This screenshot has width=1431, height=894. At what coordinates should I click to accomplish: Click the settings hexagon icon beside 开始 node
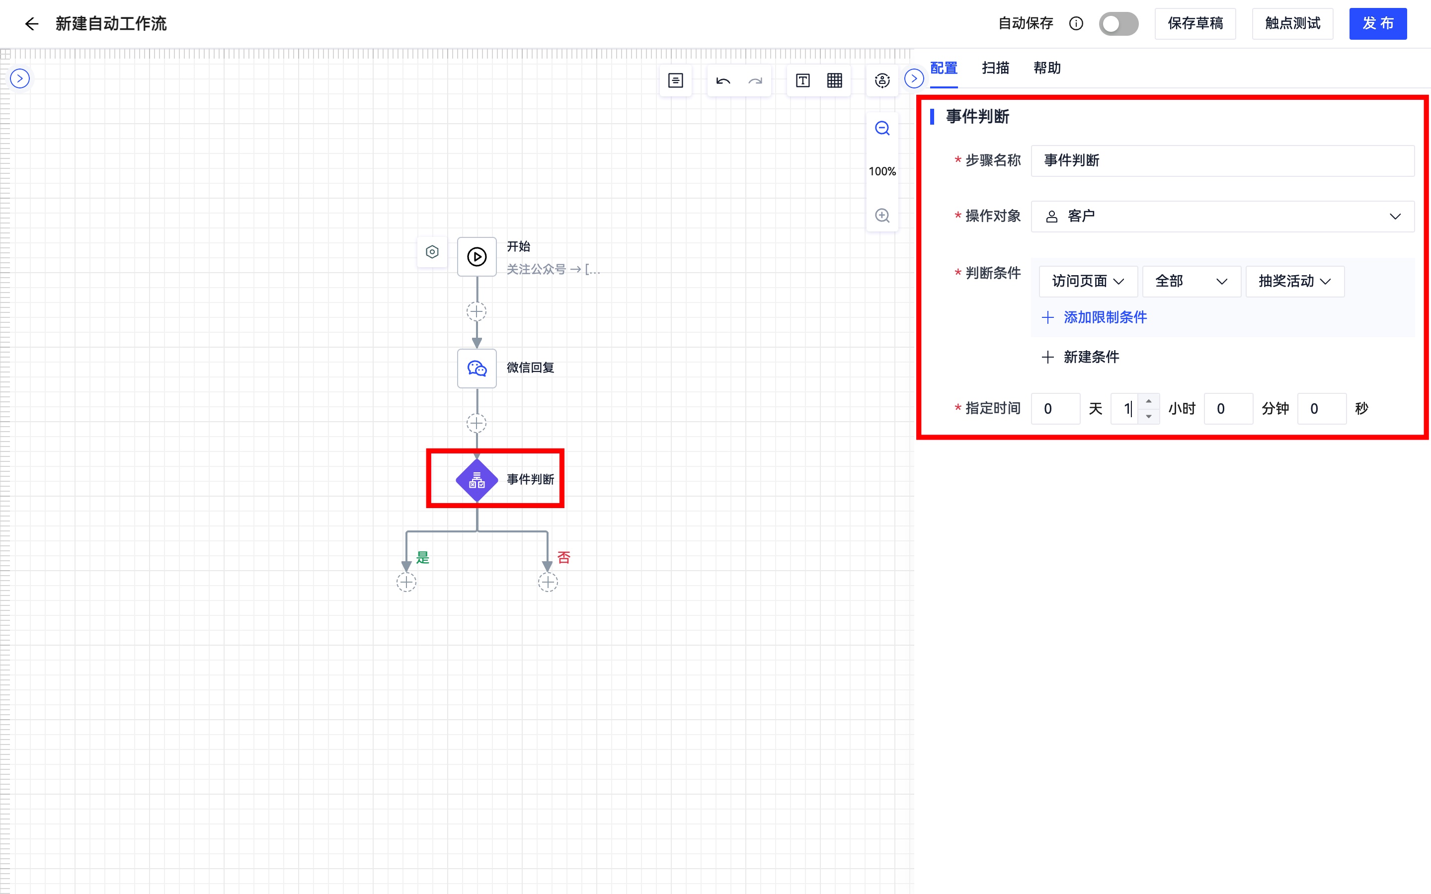(432, 252)
